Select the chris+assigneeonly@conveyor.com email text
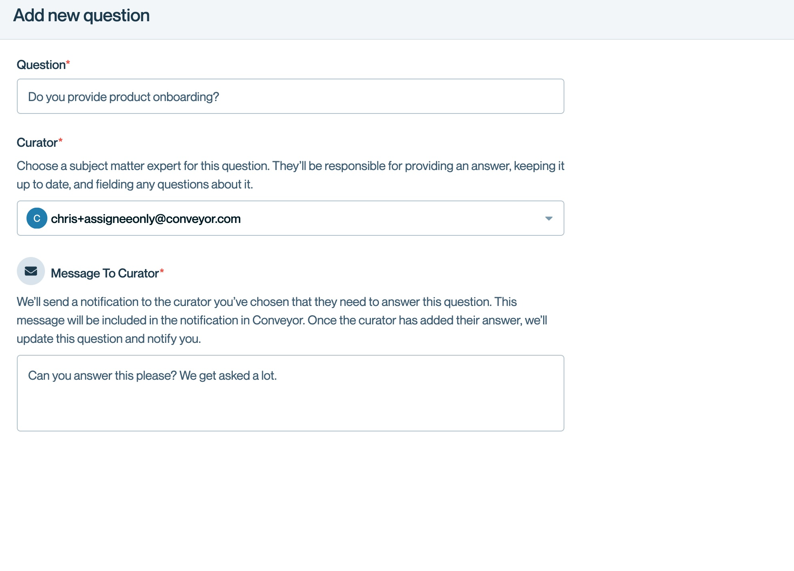The image size is (794, 571). coord(146,219)
